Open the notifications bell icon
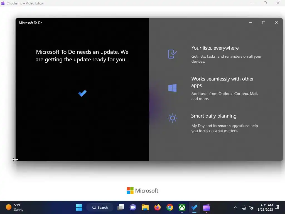This screenshot has height=214, width=285. (x=277, y=207)
